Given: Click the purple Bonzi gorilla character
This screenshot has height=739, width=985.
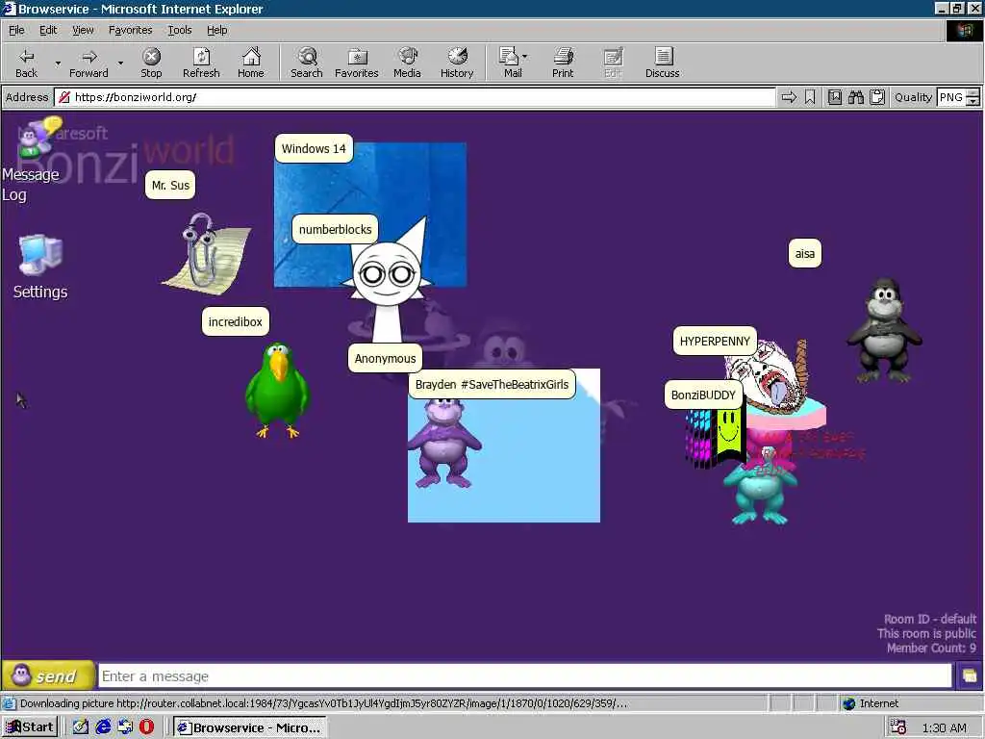Looking at the screenshot, I should pyautogui.click(x=443, y=443).
